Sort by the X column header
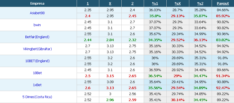This screenshot has height=103, width=234. coord(110,4)
